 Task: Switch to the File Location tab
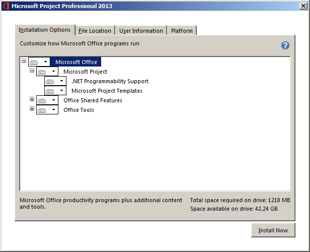coord(95,31)
